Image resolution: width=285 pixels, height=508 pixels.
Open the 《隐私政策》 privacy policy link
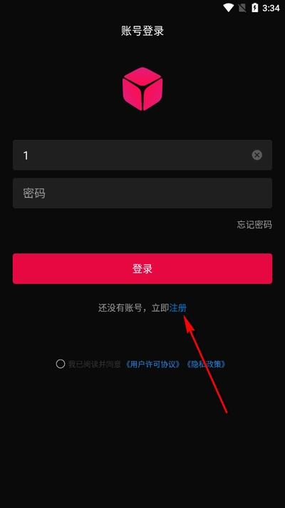206,364
